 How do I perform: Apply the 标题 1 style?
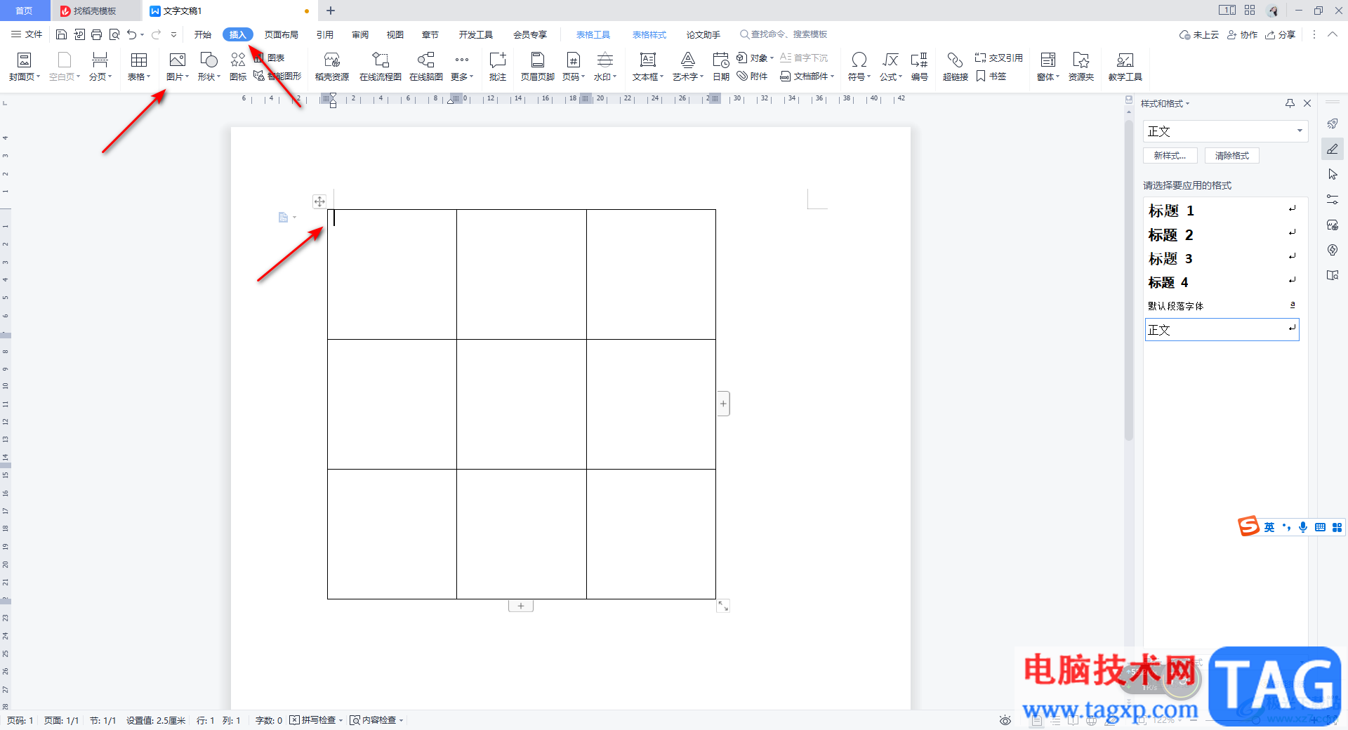[1222, 211]
